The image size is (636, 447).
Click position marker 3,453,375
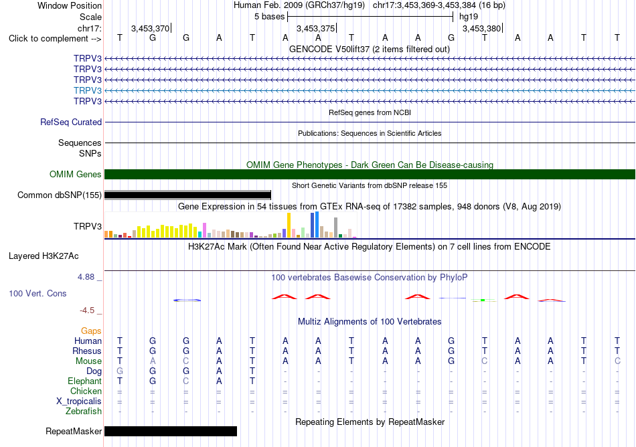316,28
